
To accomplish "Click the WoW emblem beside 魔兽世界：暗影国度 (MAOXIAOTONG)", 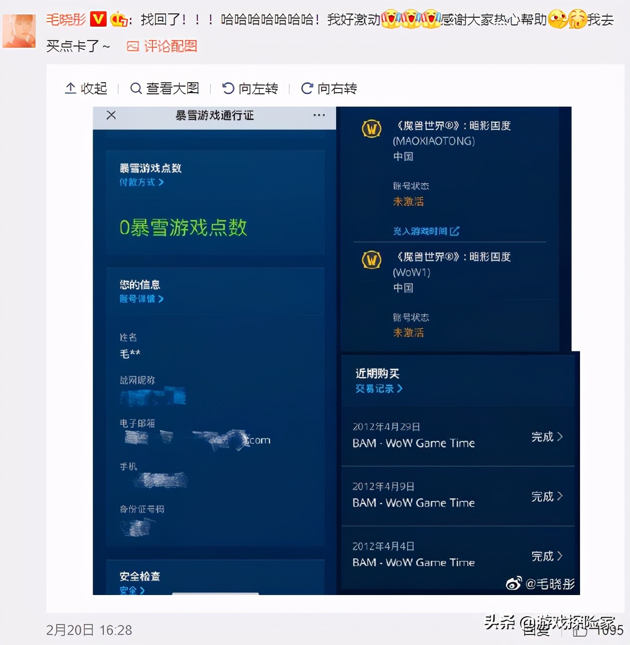I will (x=371, y=128).
